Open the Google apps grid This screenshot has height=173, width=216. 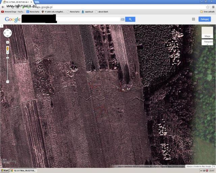click(x=193, y=19)
